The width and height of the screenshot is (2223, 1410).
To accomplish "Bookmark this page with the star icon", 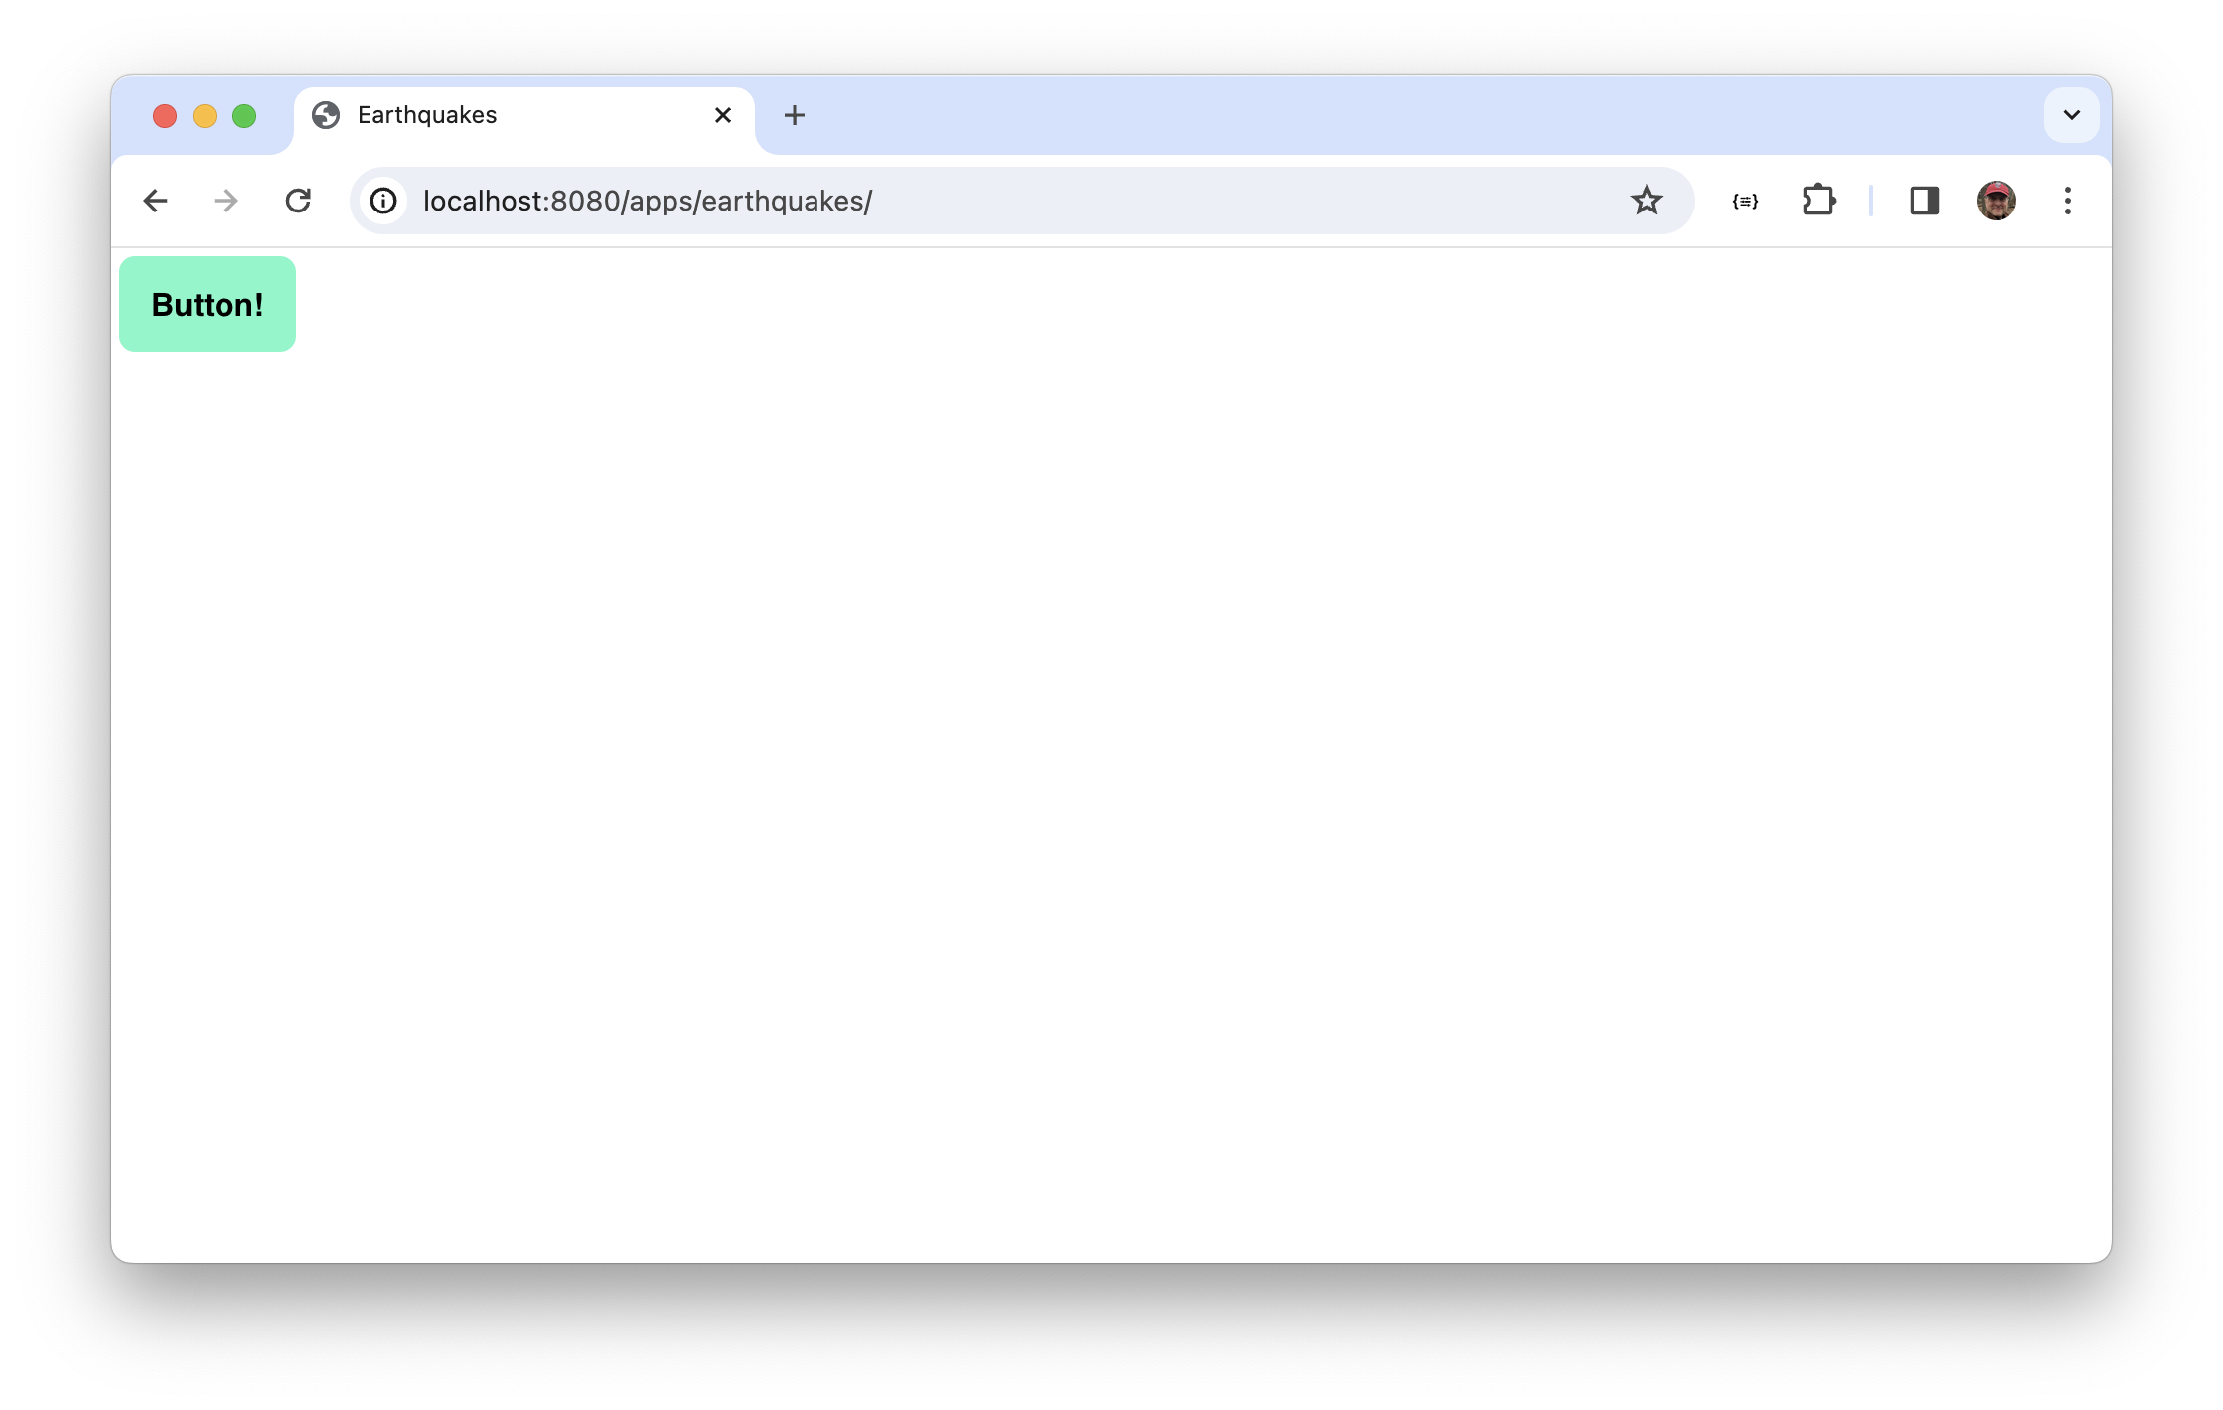I will click(x=1646, y=201).
